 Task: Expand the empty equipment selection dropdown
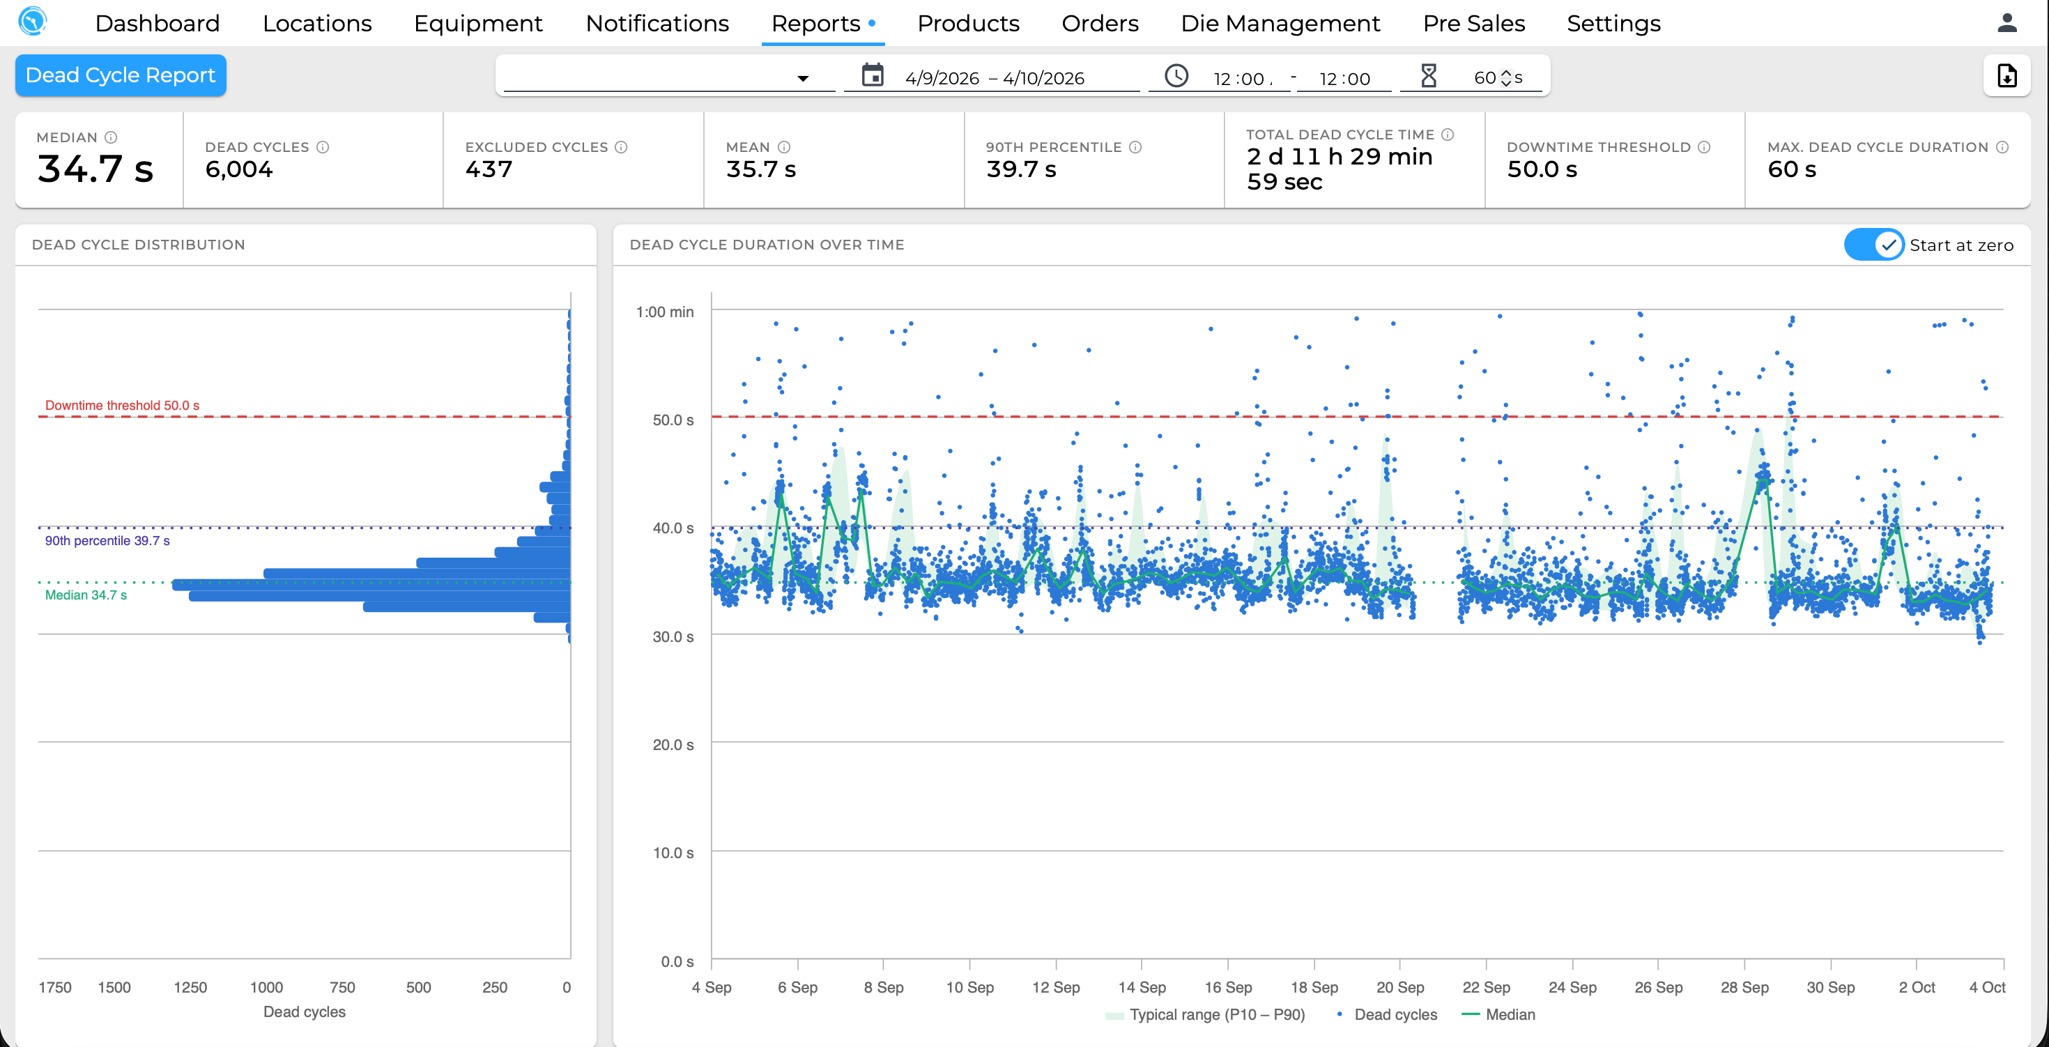669,77
